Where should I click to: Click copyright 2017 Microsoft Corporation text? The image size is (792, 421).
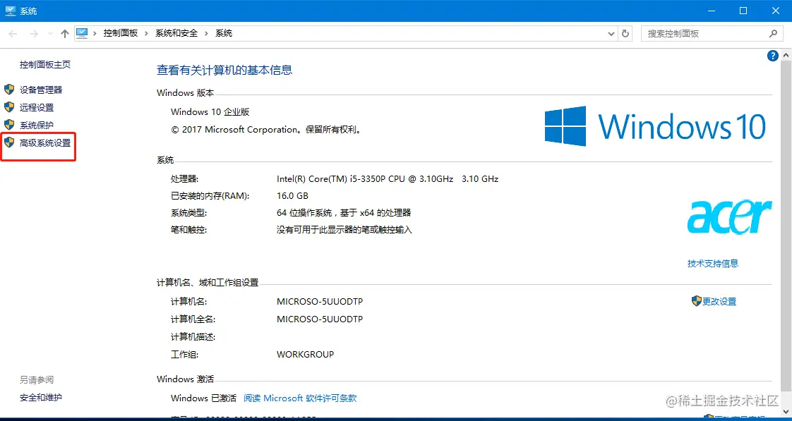(x=268, y=130)
